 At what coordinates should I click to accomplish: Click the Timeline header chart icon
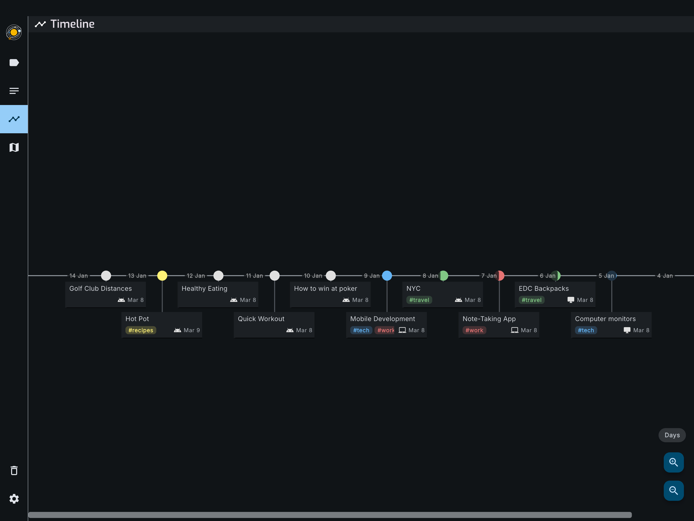click(x=40, y=24)
